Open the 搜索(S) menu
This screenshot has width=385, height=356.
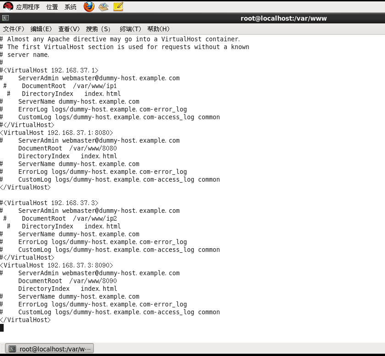[x=98, y=29]
